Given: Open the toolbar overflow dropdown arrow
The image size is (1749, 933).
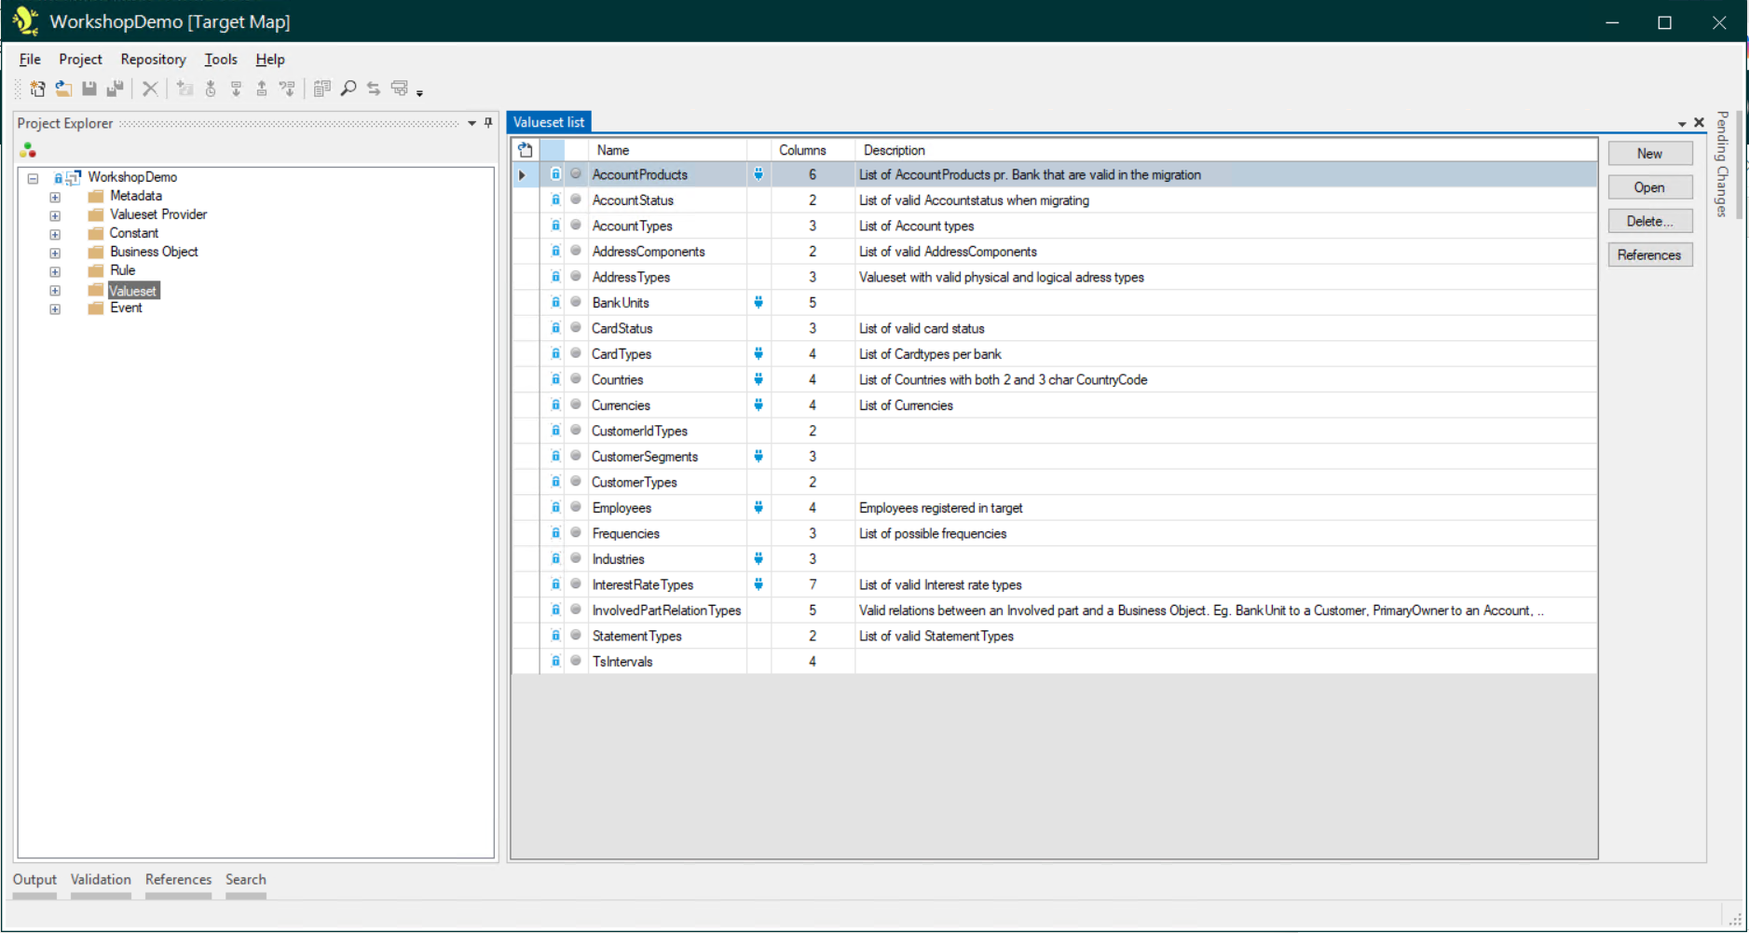Looking at the screenshot, I should [421, 90].
